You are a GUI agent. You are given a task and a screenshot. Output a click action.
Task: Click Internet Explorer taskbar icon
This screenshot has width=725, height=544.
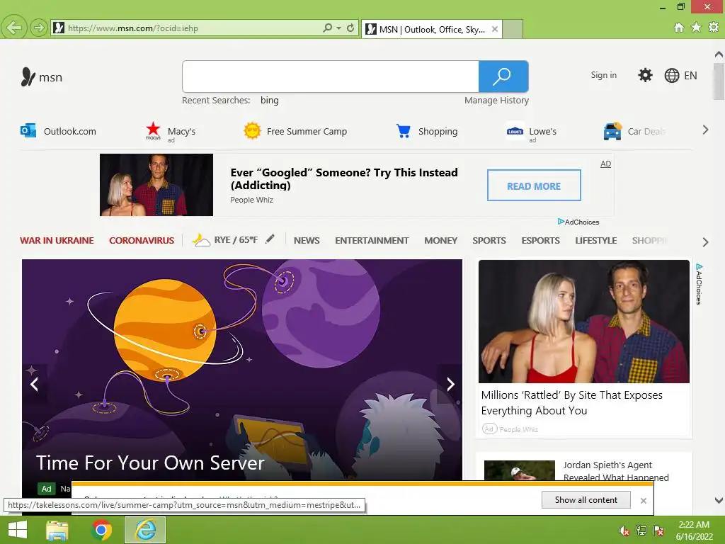click(145, 530)
